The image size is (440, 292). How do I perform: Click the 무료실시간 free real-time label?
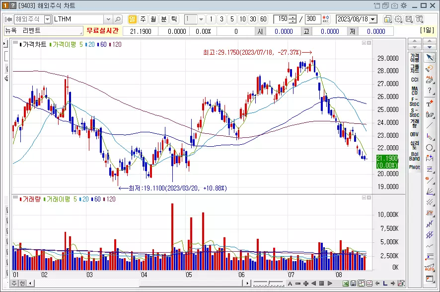pyautogui.click(x=102, y=30)
